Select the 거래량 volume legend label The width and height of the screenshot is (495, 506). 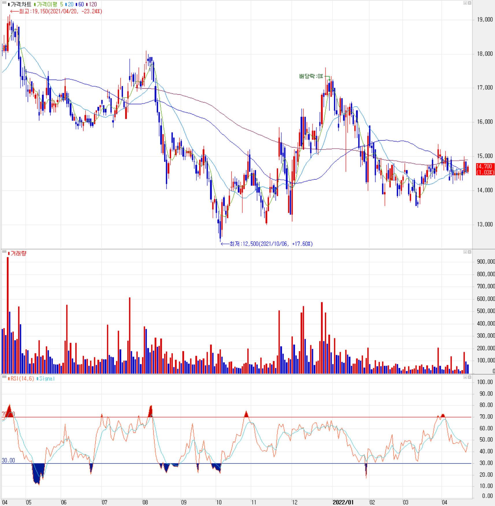(x=18, y=253)
